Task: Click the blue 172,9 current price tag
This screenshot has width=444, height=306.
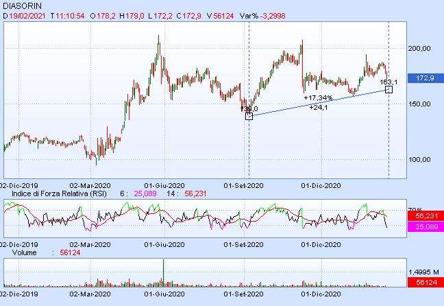Action: tap(425, 78)
